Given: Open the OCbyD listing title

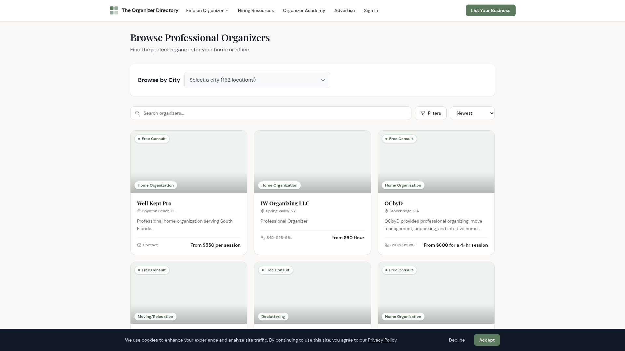Looking at the screenshot, I should (x=394, y=203).
